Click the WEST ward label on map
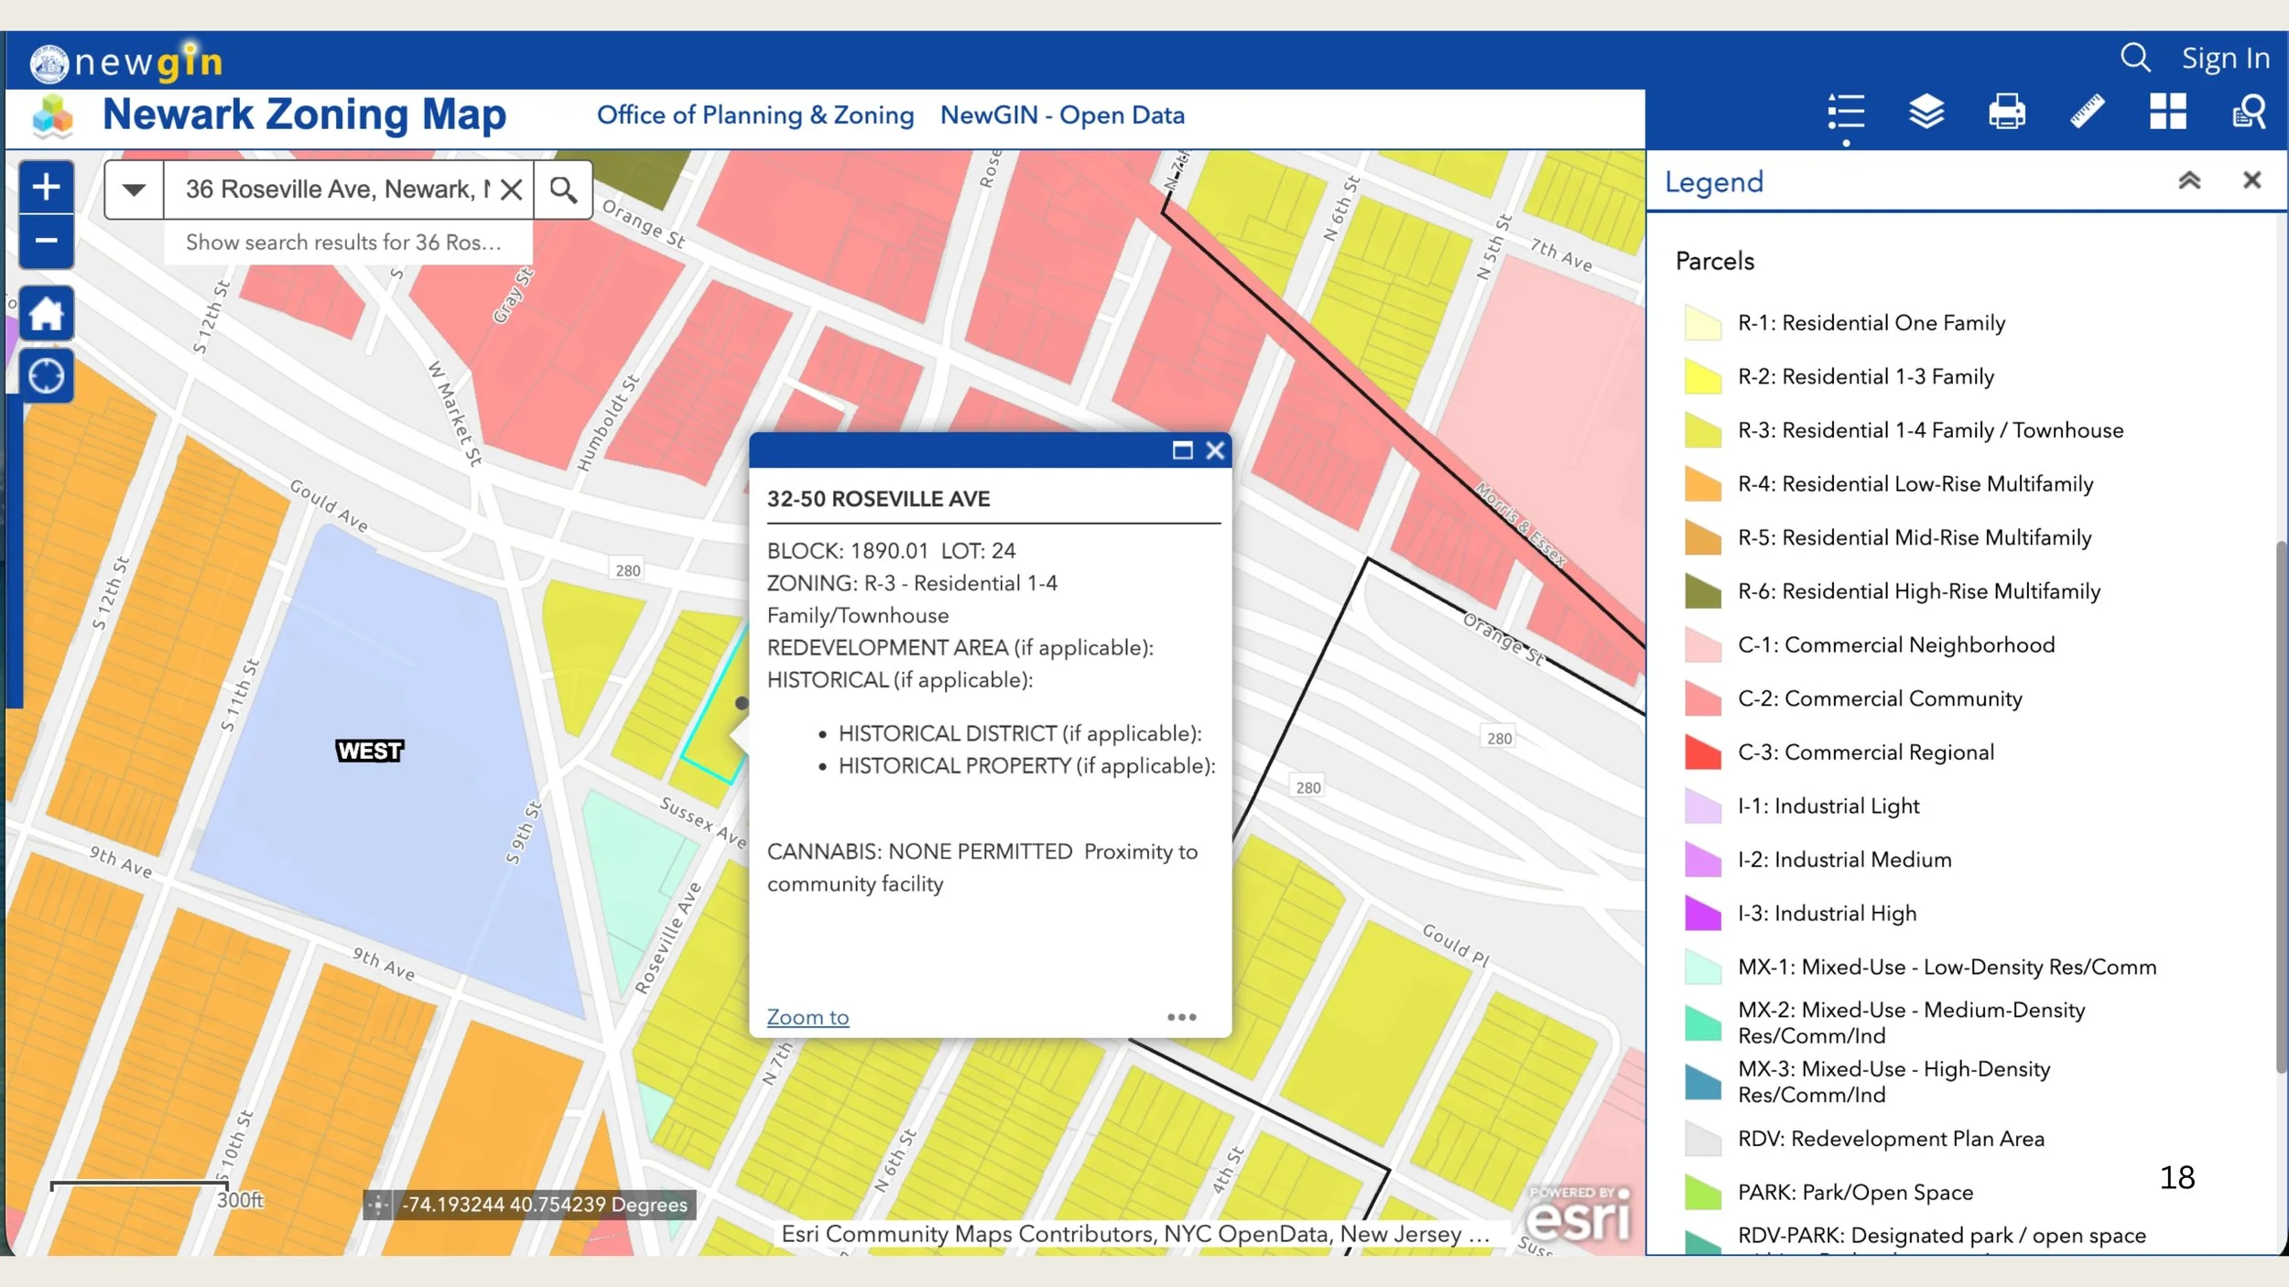 (x=369, y=751)
